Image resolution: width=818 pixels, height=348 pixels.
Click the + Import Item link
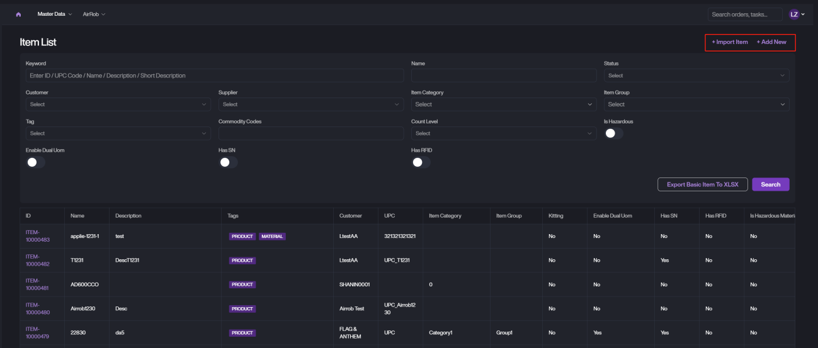click(x=729, y=42)
